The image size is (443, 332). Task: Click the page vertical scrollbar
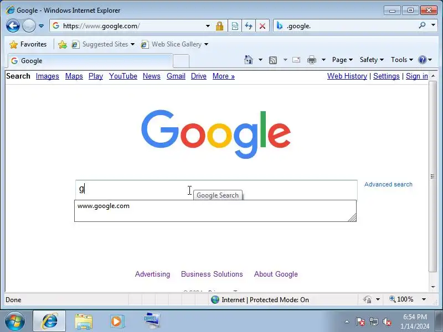[x=433, y=177]
